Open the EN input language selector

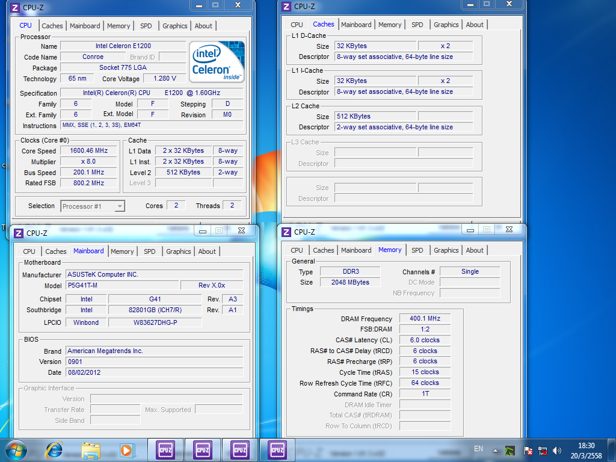(478, 449)
